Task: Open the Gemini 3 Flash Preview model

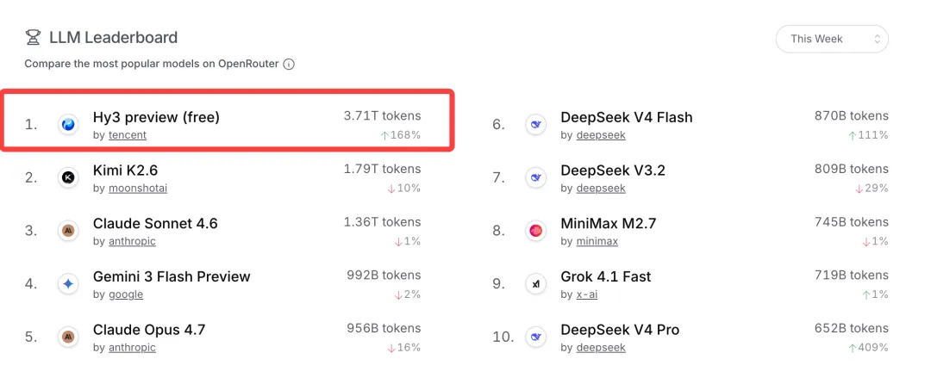Action: coord(172,276)
